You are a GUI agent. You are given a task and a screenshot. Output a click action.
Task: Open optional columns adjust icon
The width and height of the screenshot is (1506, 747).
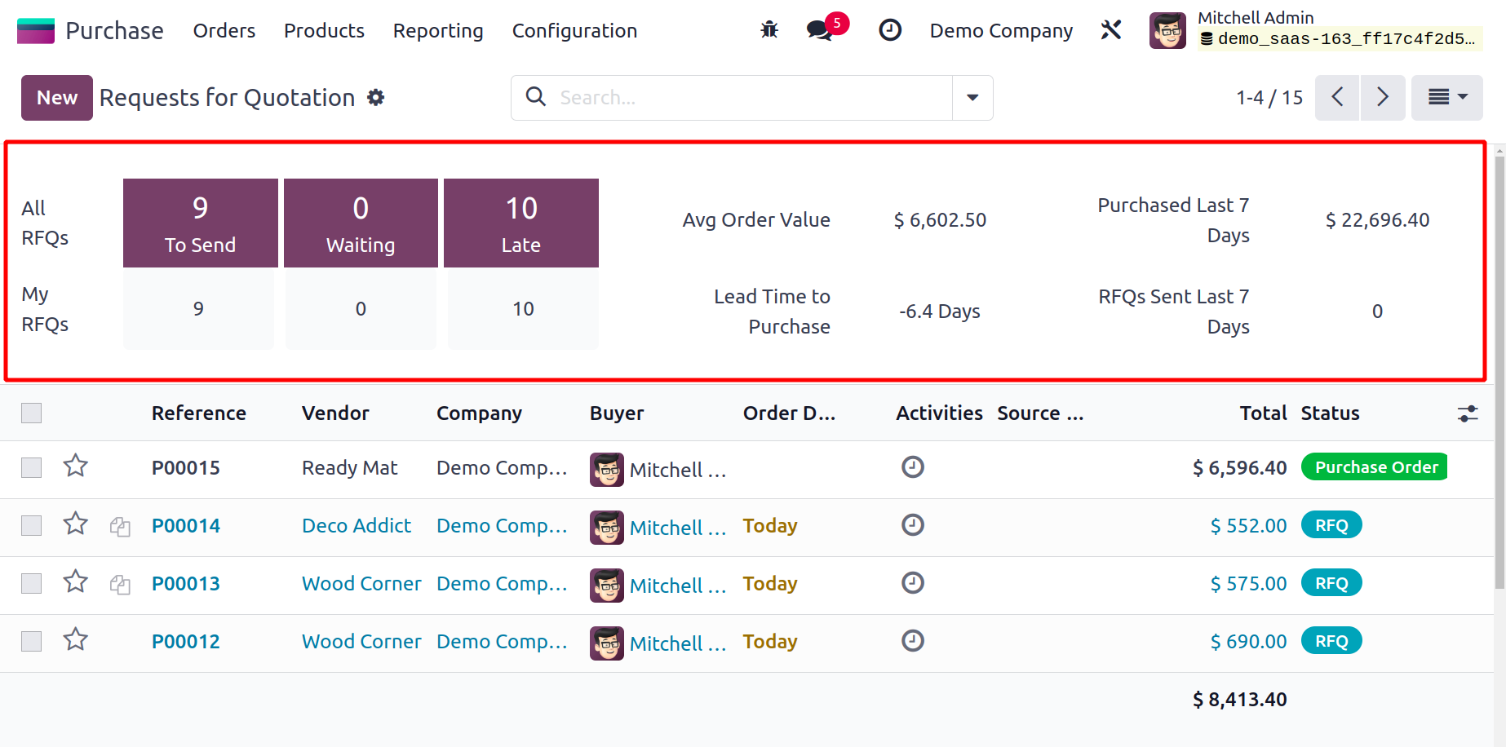(x=1468, y=413)
